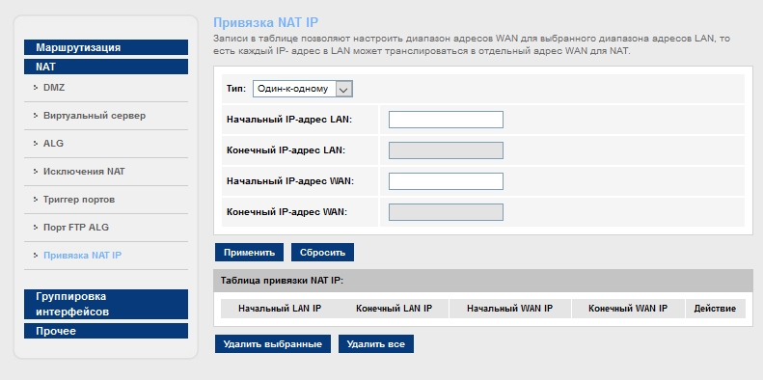Viewport: 763px width, 380px height.
Task: Click the disabled Конечный IP-адрес WAN field
Action: point(446,212)
